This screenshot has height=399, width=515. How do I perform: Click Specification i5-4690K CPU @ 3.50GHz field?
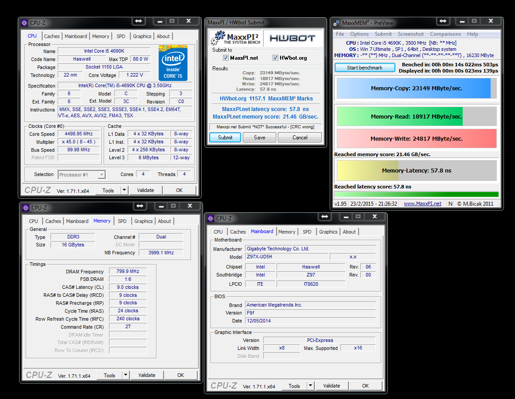pos(125,85)
